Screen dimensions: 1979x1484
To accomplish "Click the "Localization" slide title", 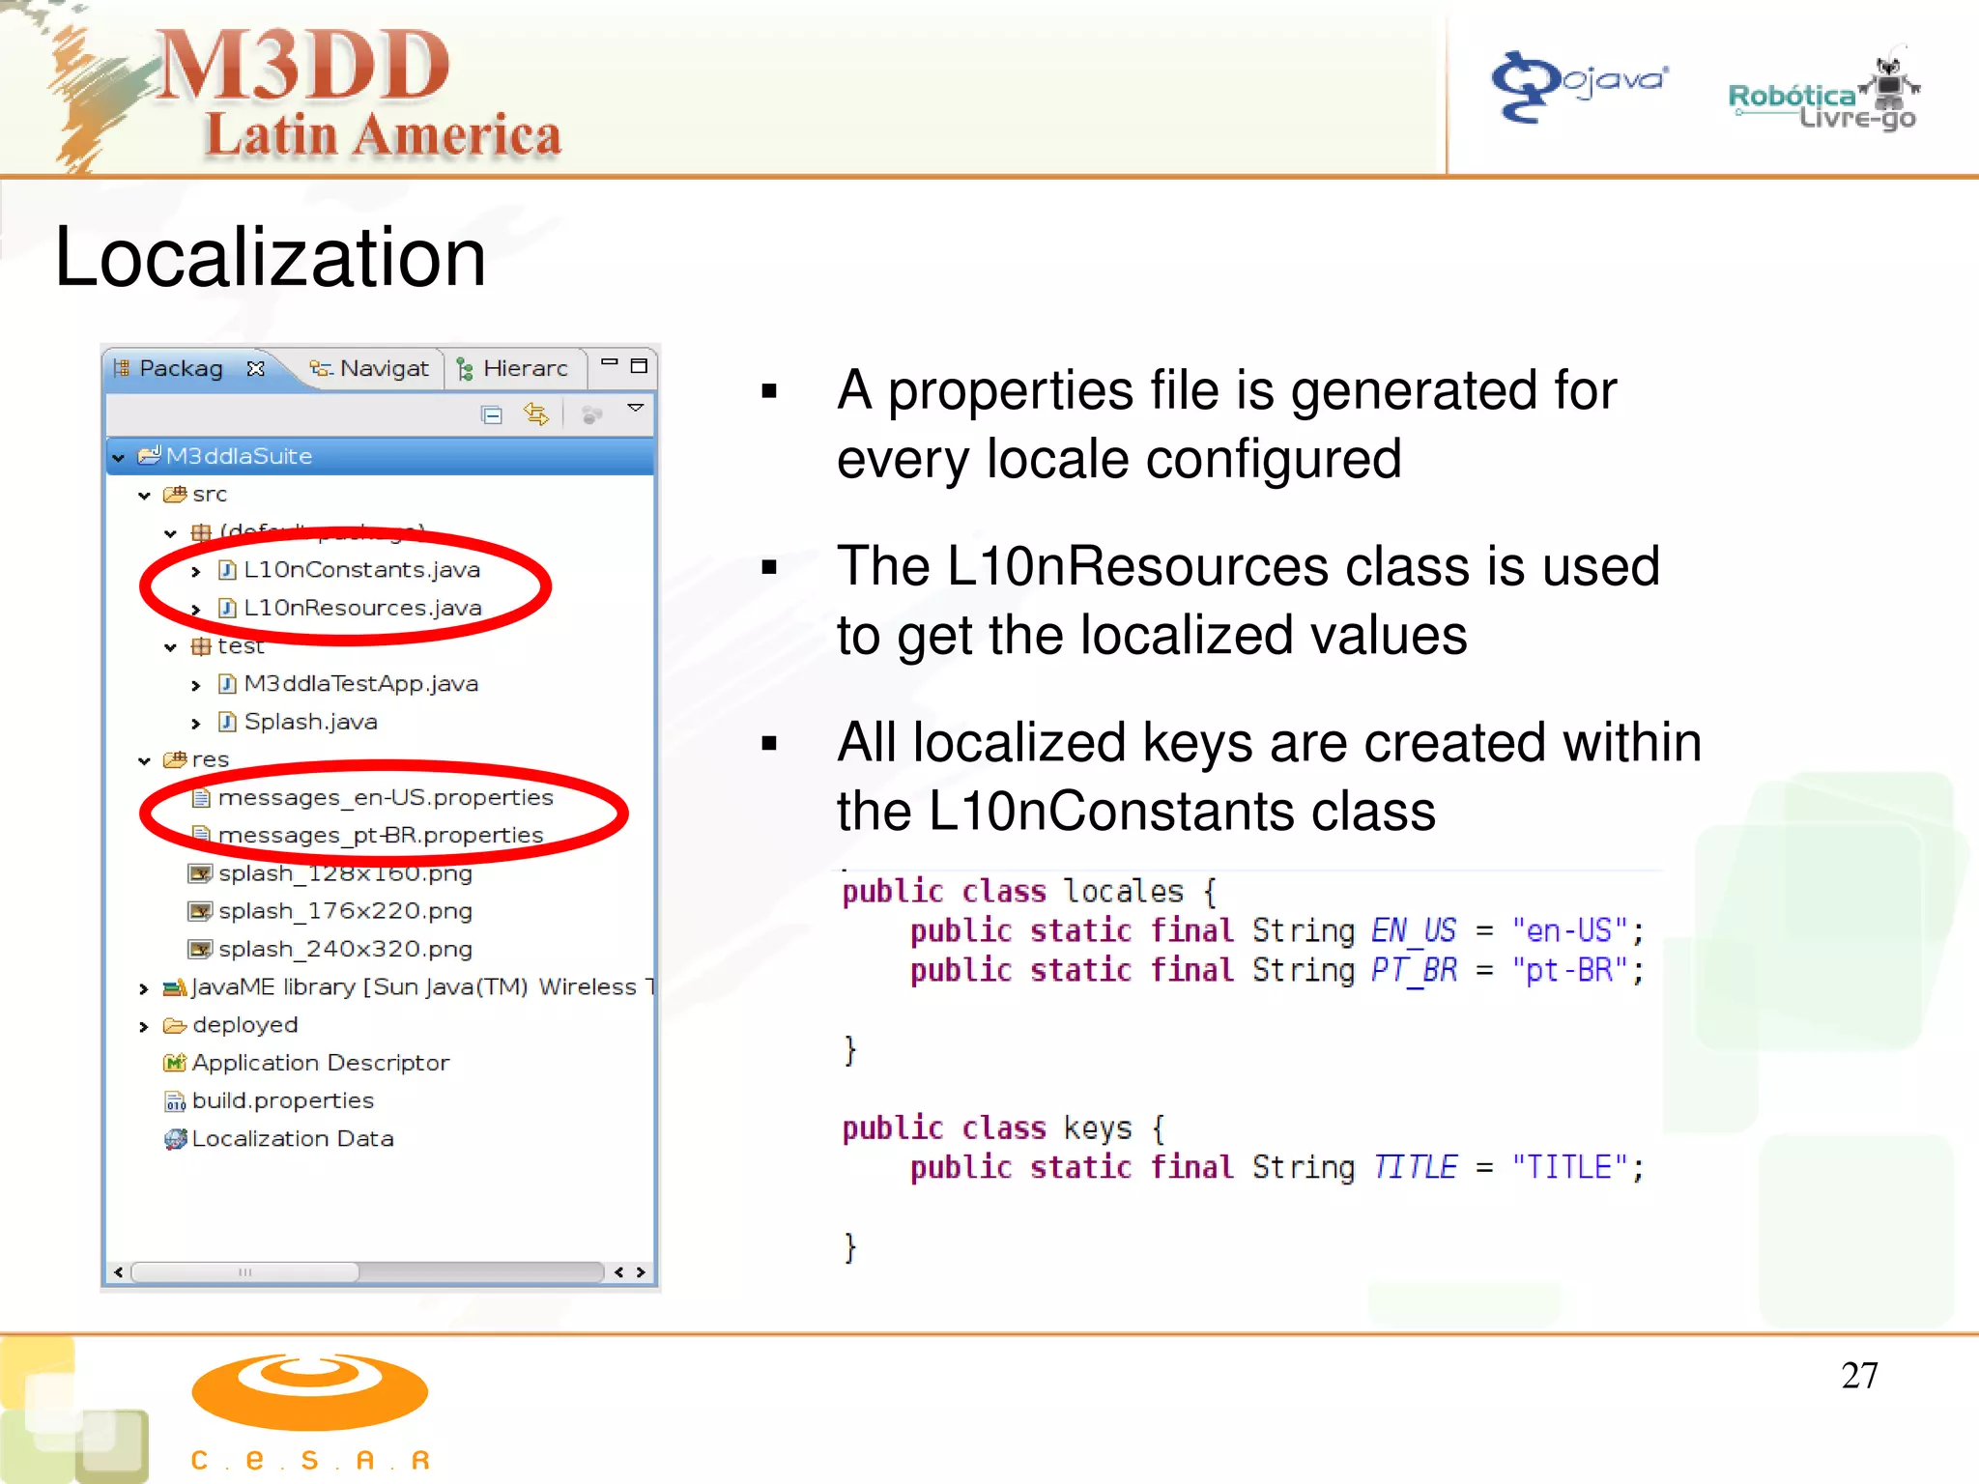I will pyautogui.click(x=270, y=257).
